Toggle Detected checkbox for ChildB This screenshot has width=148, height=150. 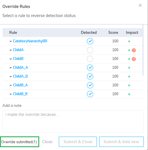(x=90, y=59)
